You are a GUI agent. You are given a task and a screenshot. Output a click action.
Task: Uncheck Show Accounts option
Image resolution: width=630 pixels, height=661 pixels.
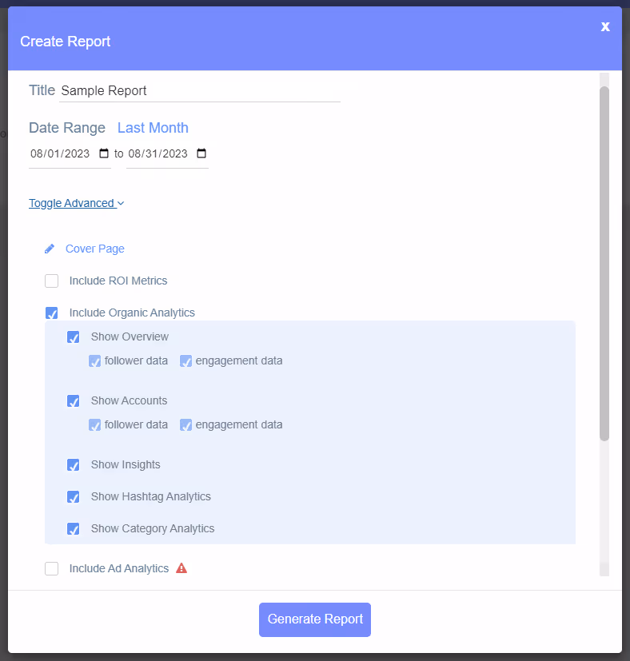pyautogui.click(x=73, y=401)
